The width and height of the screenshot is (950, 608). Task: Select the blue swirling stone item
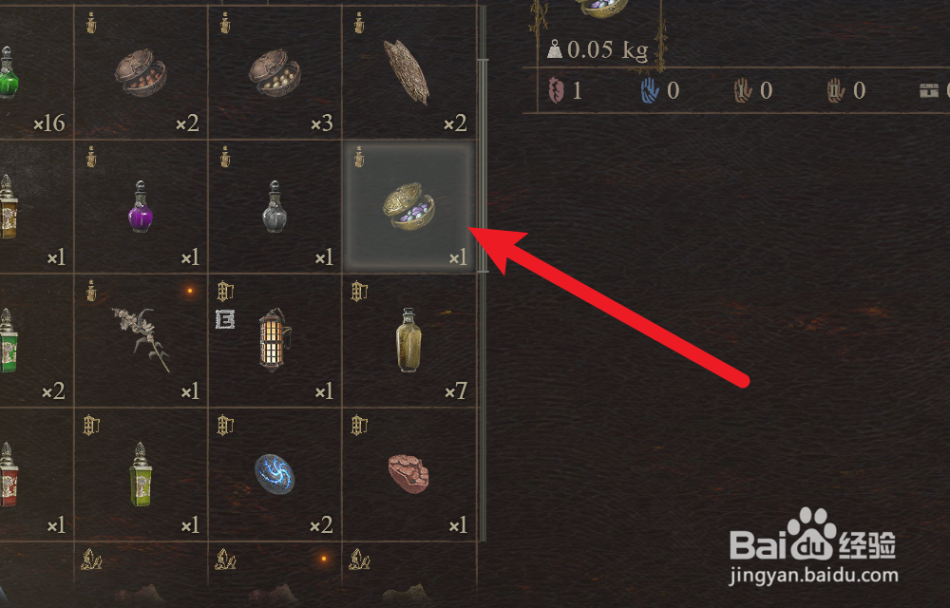pyautogui.click(x=275, y=474)
